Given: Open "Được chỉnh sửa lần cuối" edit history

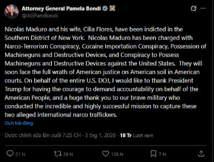Looking at the screenshot, I should pyautogui.click(x=43, y=135).
